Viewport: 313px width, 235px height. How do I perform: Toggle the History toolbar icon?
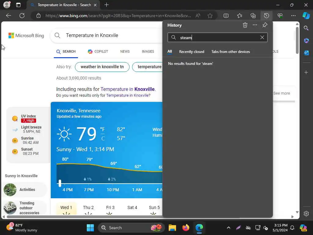click(x=267, y=16)
